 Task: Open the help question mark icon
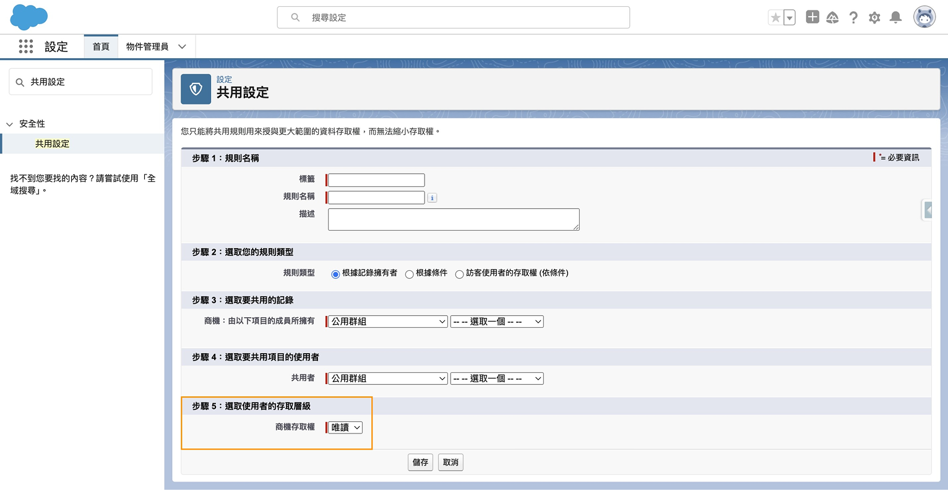pyautogui.click(x=853, y=18)
